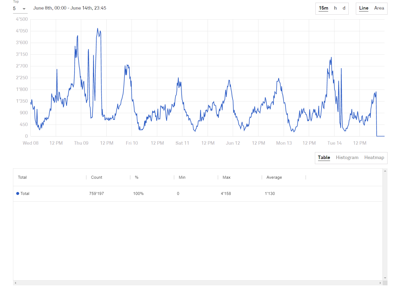Screen dimensions: 400x288
Task: Click the horizontal scroll right arrow
Action: coord(380,283)
